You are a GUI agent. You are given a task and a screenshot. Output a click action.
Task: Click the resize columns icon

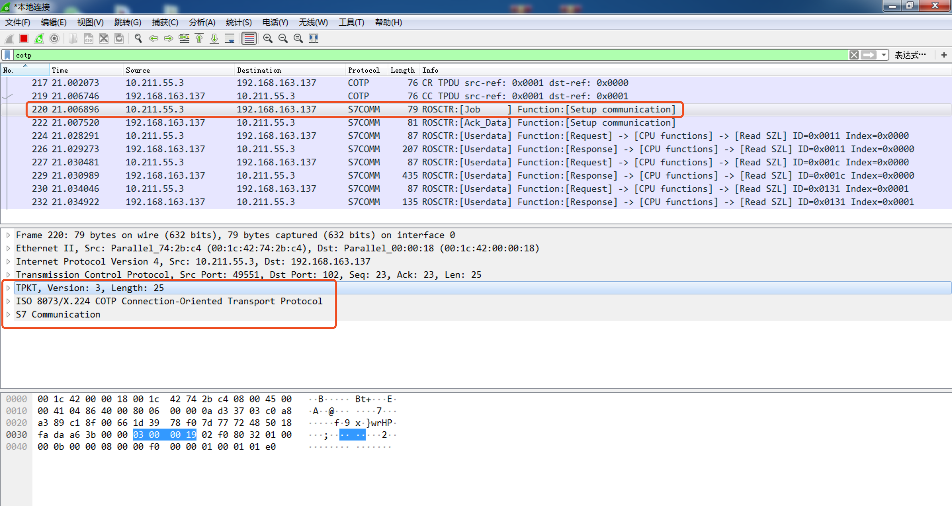(x=314, y=38)
